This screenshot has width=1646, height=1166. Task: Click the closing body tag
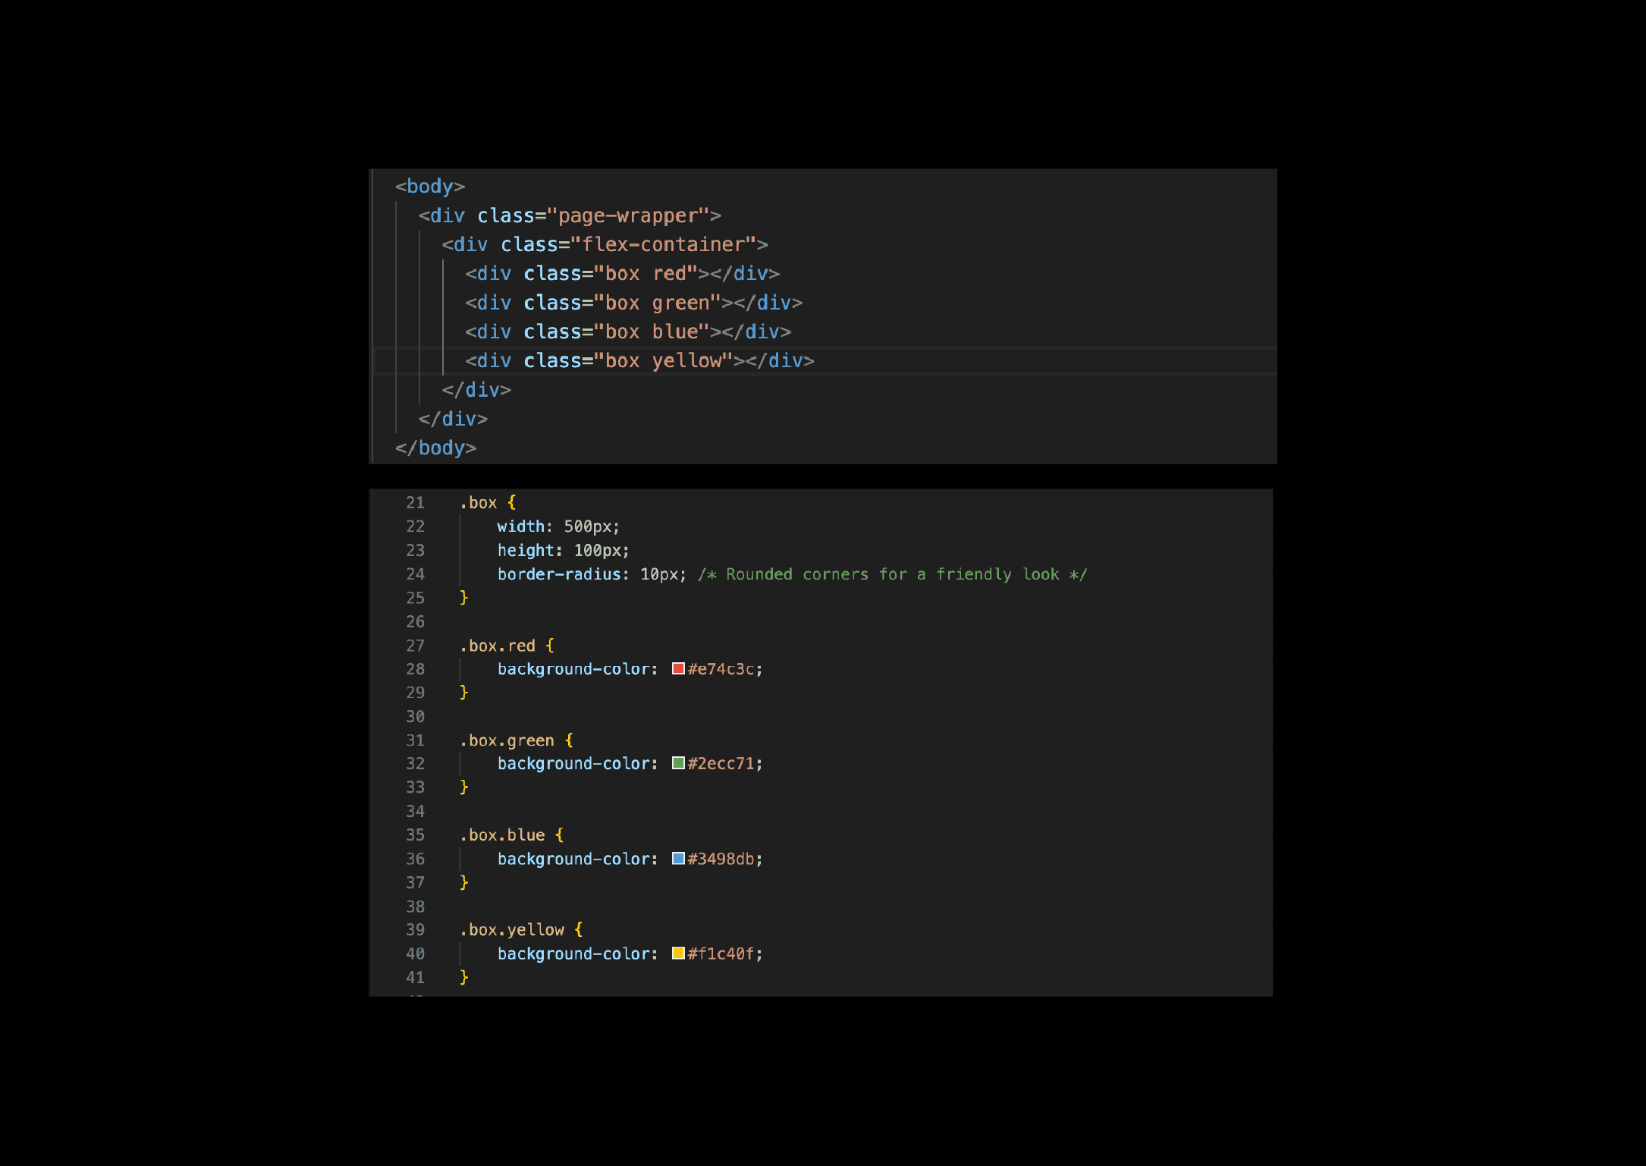point(435,448)
